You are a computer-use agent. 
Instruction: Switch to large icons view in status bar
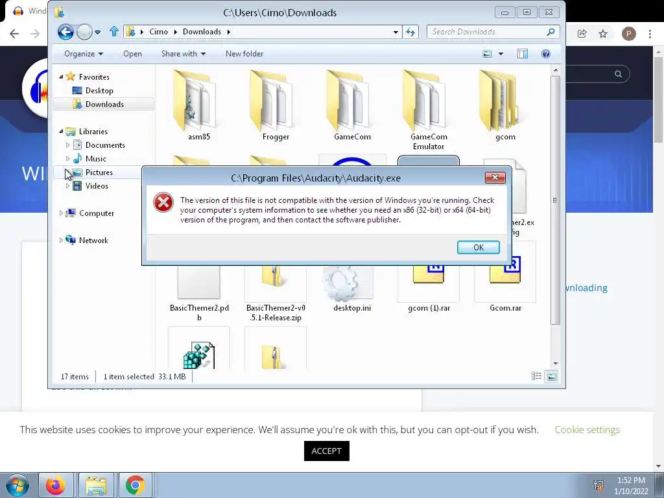tap(551, 376)
